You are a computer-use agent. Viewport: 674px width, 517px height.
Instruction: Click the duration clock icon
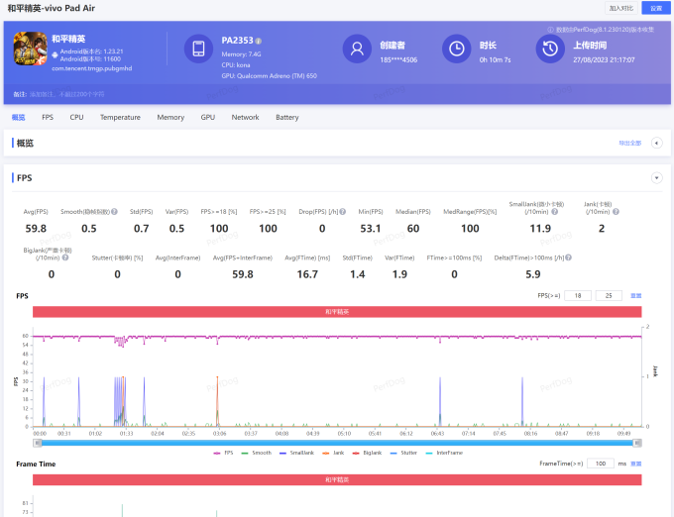(x=457, y=49)
